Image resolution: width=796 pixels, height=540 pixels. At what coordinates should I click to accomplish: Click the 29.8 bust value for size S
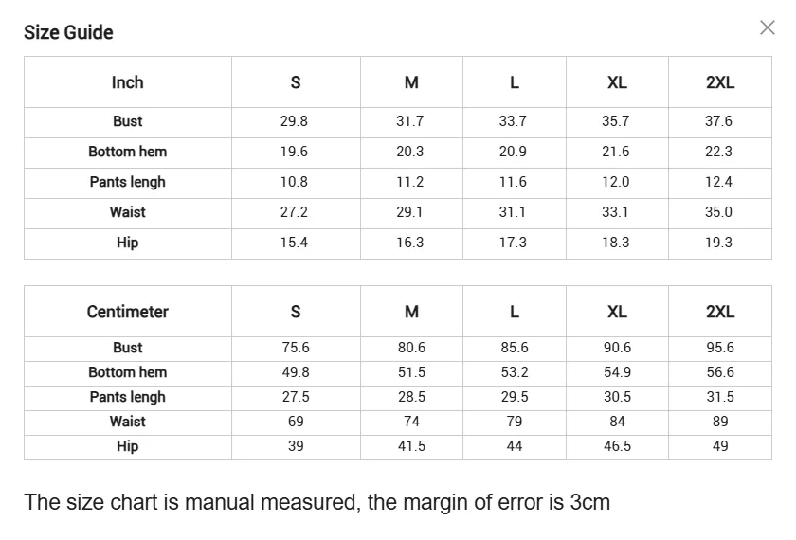point(294,121)
